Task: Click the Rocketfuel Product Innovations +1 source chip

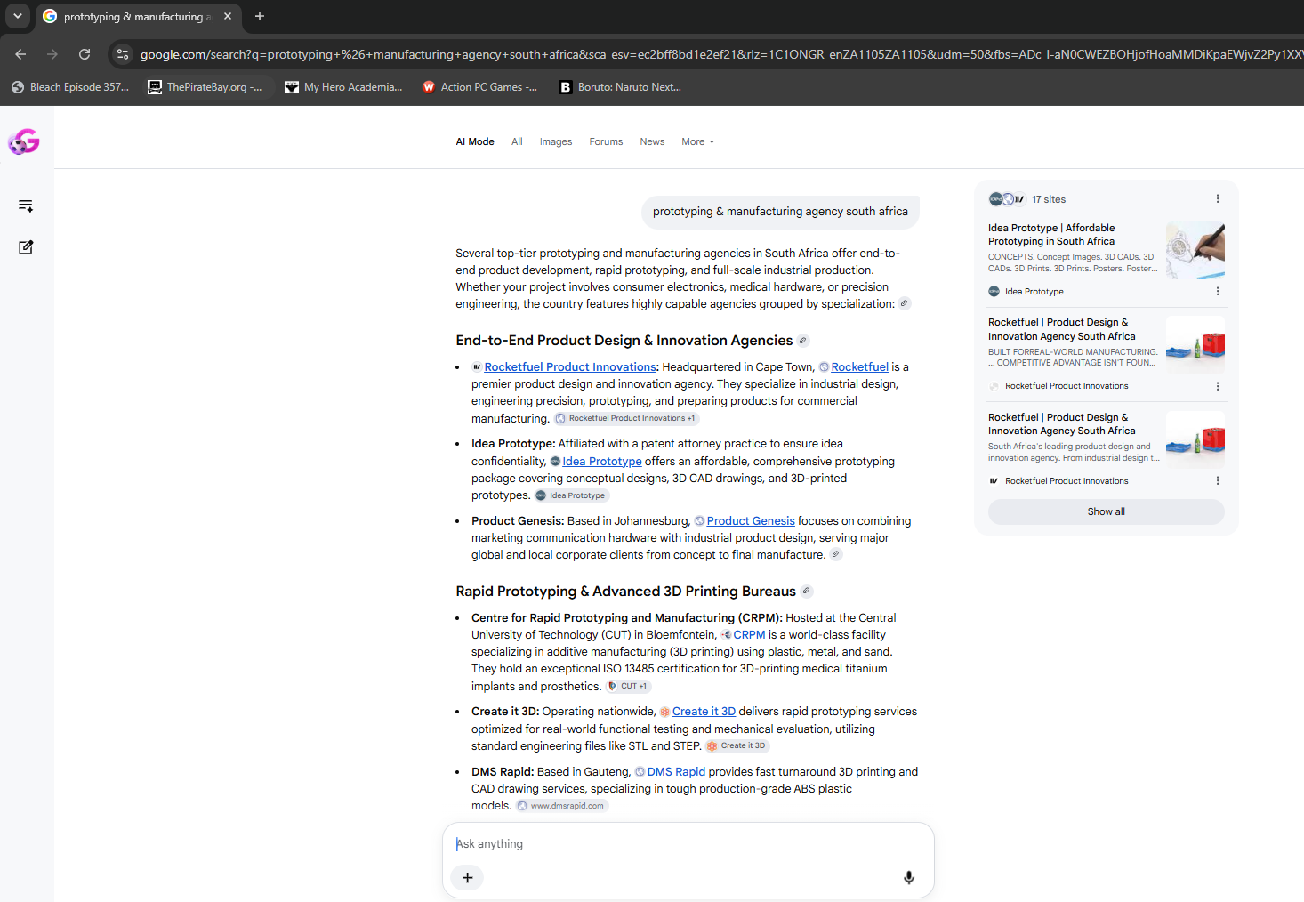Action: pos(626,418)
